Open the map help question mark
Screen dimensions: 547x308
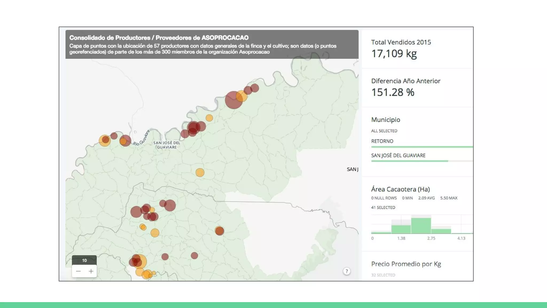click(347, 271)
